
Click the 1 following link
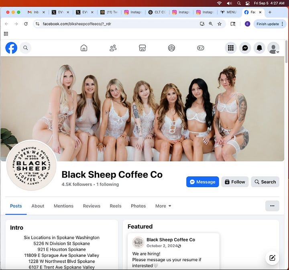click(108, 184)
